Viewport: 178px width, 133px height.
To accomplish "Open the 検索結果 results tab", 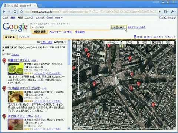I will [x=10, y=37].
